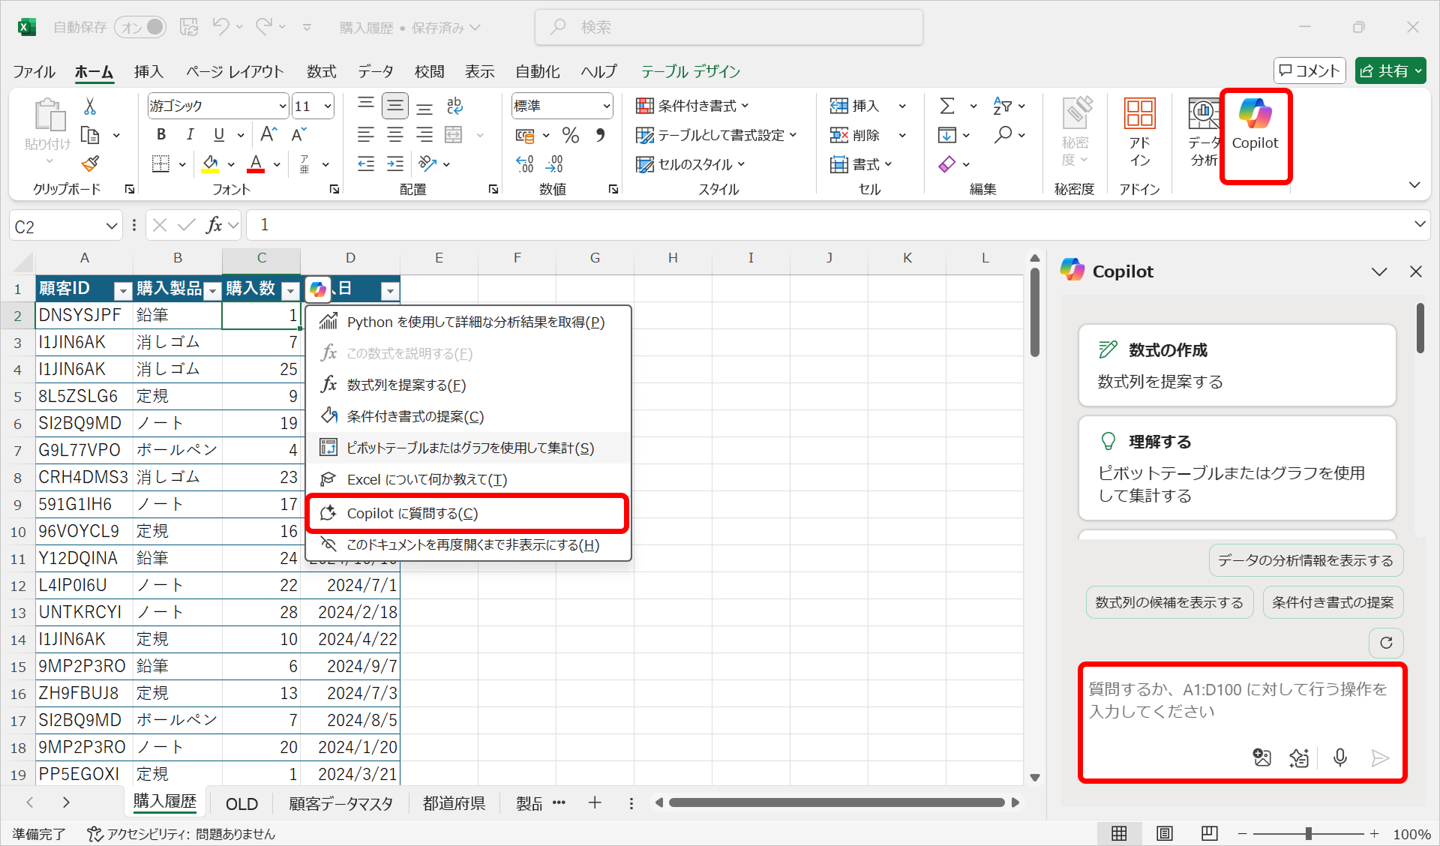
Task: Switch to テーブル デザイン tab
Action: point(690,71)
